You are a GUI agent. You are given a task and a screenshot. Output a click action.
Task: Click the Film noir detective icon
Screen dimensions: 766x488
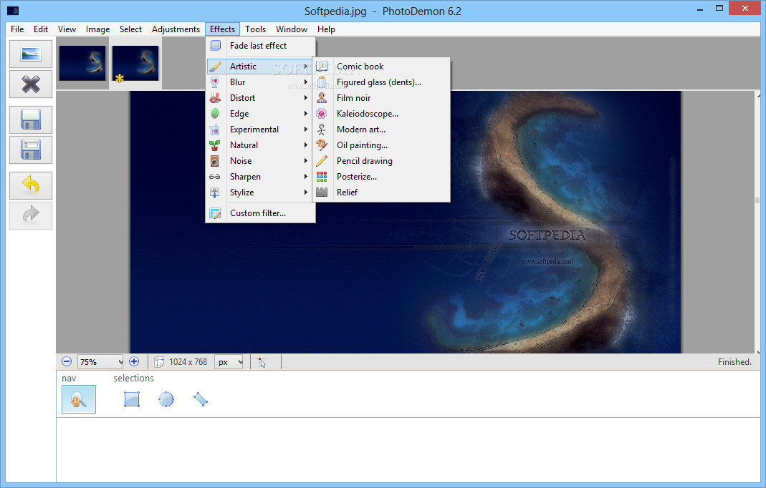[x=322, y=97]
